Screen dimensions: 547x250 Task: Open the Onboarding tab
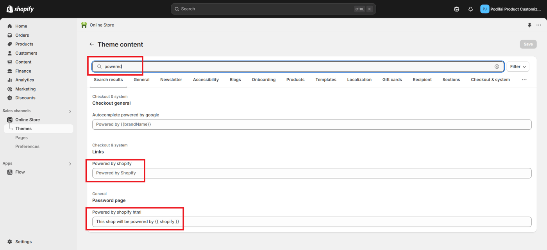264,80
